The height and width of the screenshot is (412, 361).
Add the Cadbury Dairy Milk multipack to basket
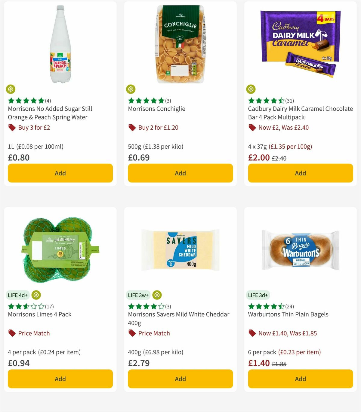pos(300,173)
